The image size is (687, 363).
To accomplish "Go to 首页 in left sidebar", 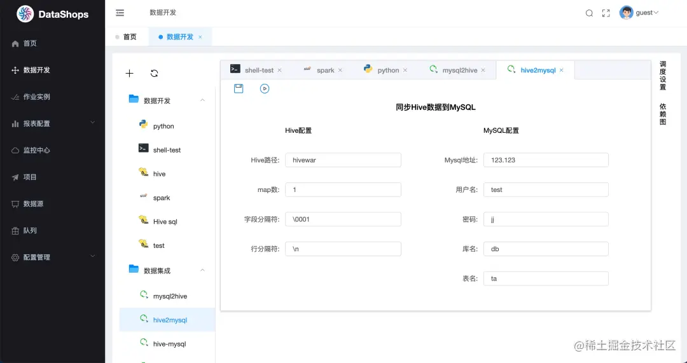I will (x=53, y=43).
